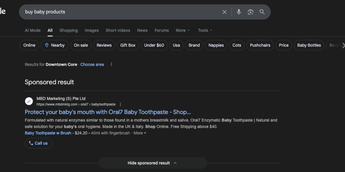The width and height of the screenshot is (345, 172).
Task: Click the MBD Marketing site favicon
Action: (29, 101)
